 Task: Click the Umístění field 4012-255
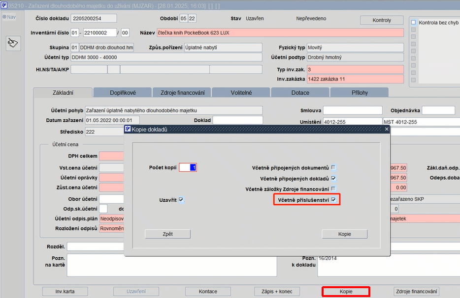point(353,122)
